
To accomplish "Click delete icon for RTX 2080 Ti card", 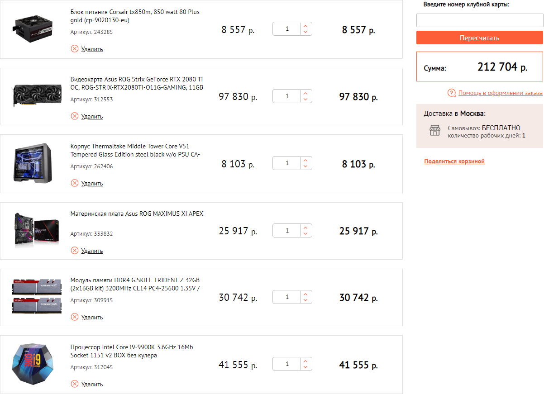I will 75,116.
